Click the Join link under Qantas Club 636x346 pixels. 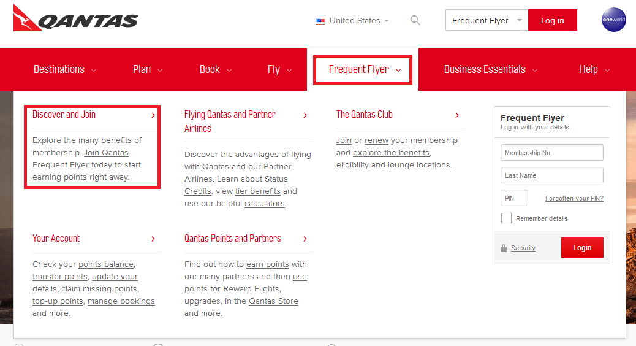[x=344, y=140]
